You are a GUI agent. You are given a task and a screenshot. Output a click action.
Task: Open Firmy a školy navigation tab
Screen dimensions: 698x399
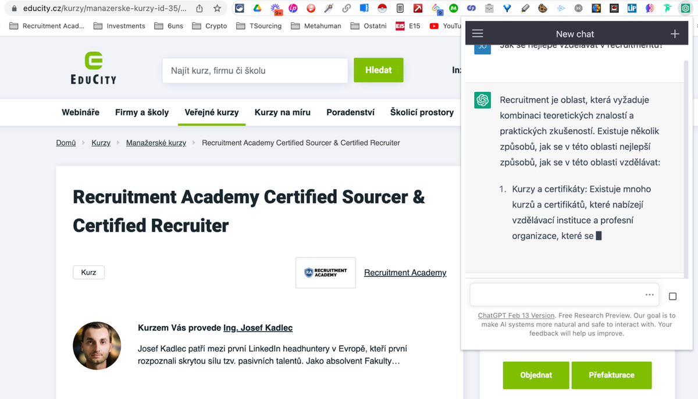tap(142, 112)
